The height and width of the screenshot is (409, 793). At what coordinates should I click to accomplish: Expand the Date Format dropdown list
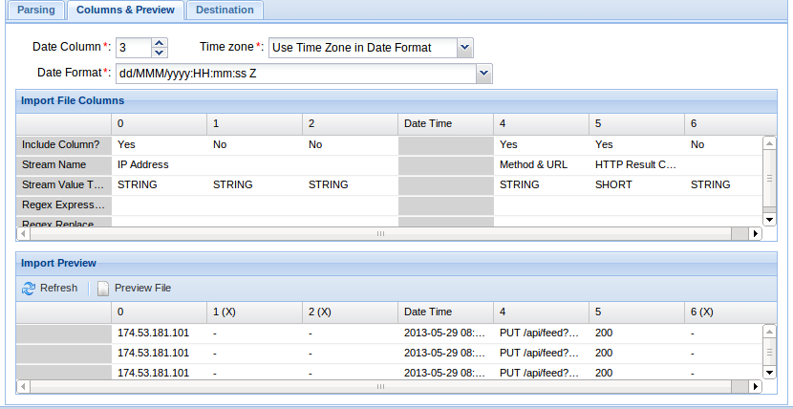(483, 73)
